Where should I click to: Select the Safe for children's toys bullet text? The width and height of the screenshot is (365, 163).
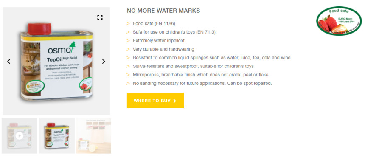point(174,32)
